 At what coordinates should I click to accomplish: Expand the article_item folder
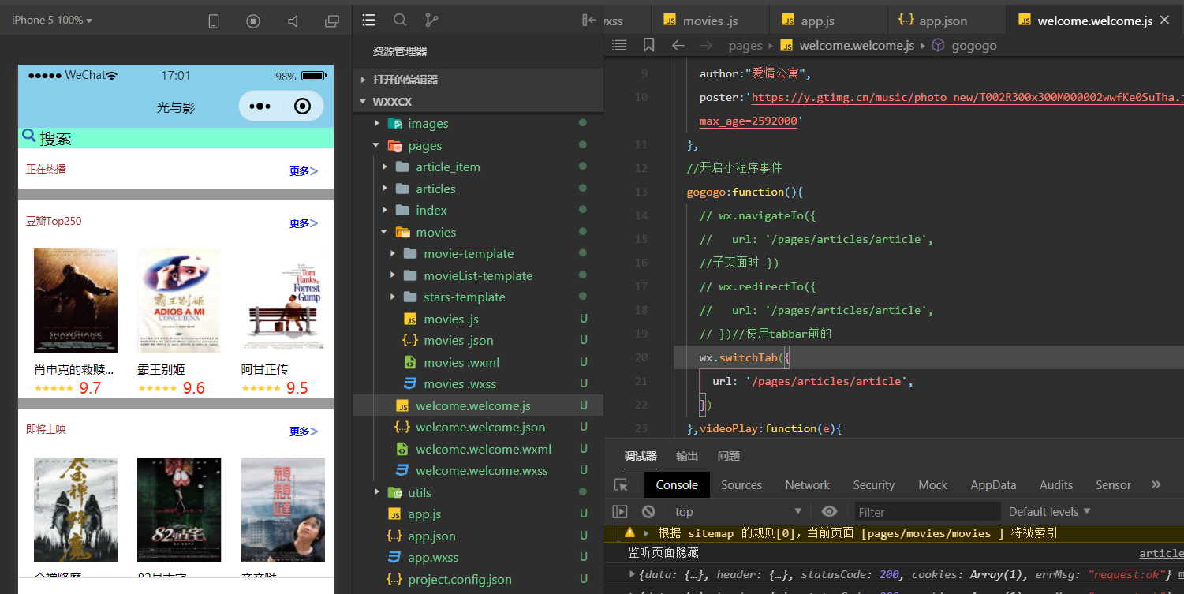[x=384, y=167]
